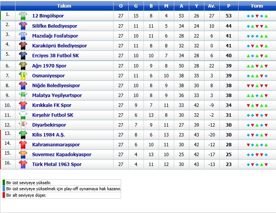Click the Suvermez Kapadokyaspor jersey icon
Image resolution: width=276 pixels, height=213 pixels.
click(x=23, y=154)
